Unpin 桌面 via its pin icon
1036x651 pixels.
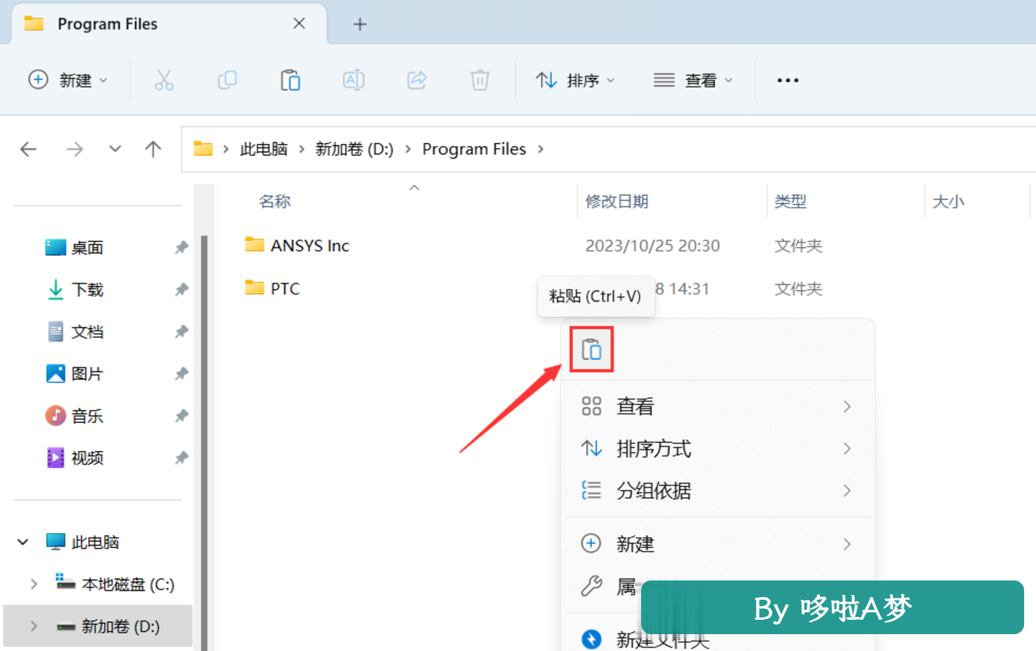coord(181,248)
